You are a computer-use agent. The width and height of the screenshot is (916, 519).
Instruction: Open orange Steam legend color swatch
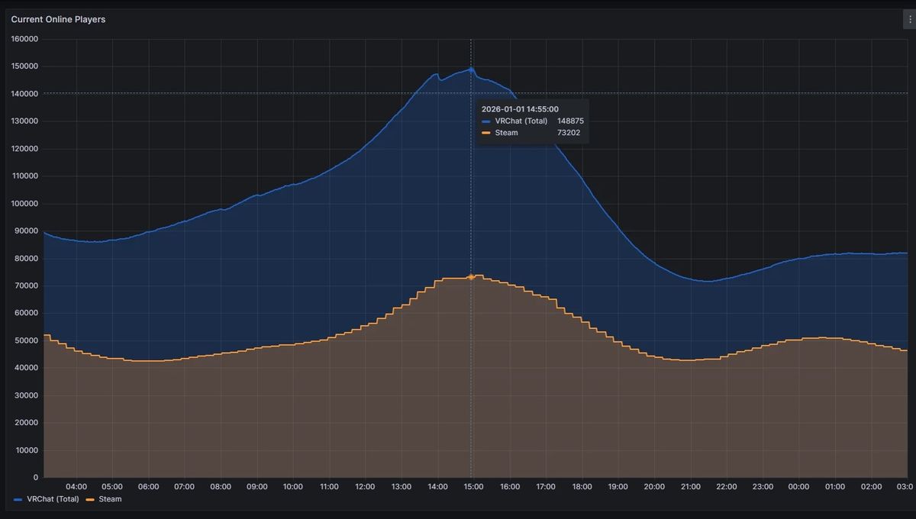click(x=90, y=499)
